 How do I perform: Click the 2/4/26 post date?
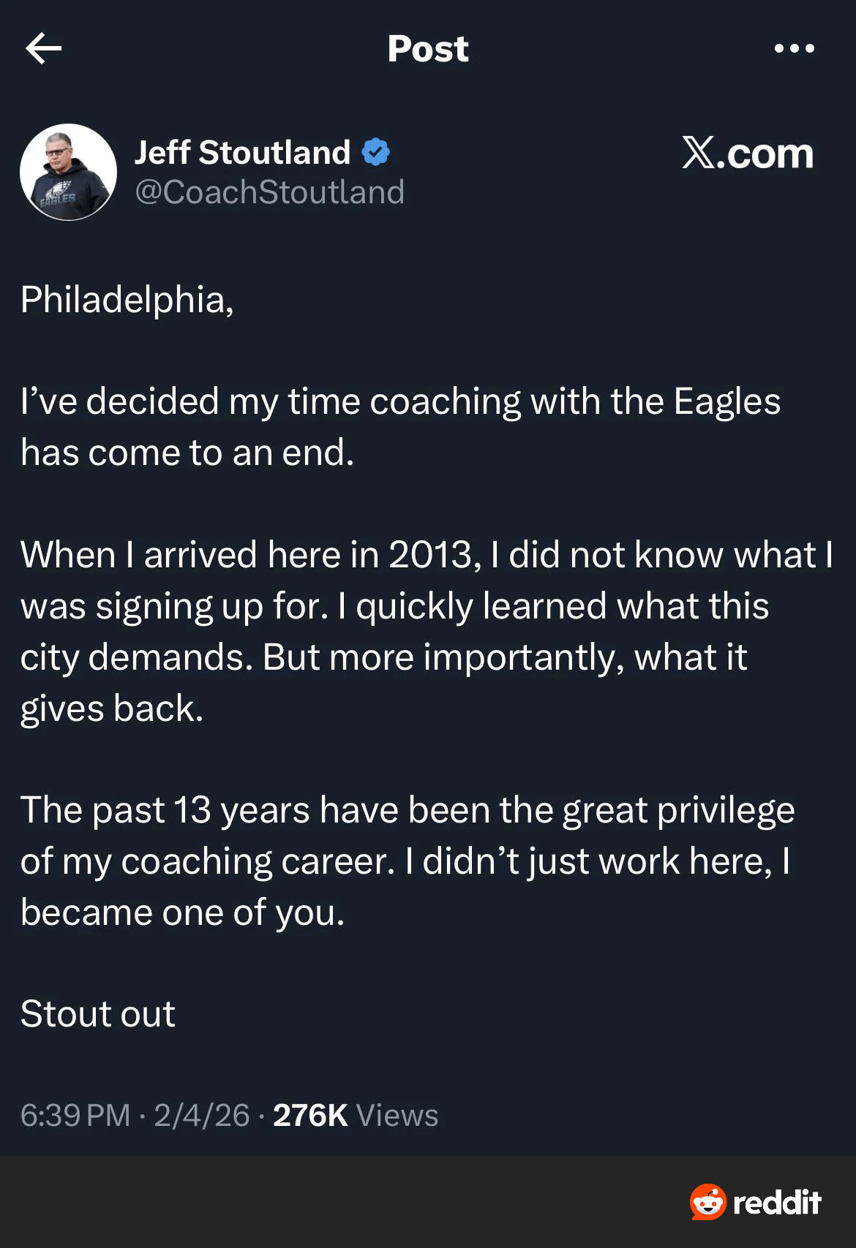[202, 1116]
